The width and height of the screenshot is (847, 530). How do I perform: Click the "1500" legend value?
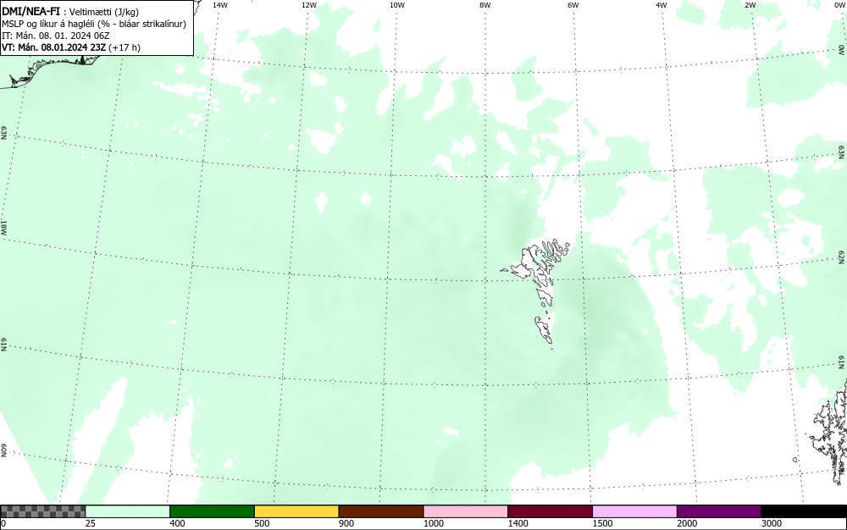pos(602,523)
